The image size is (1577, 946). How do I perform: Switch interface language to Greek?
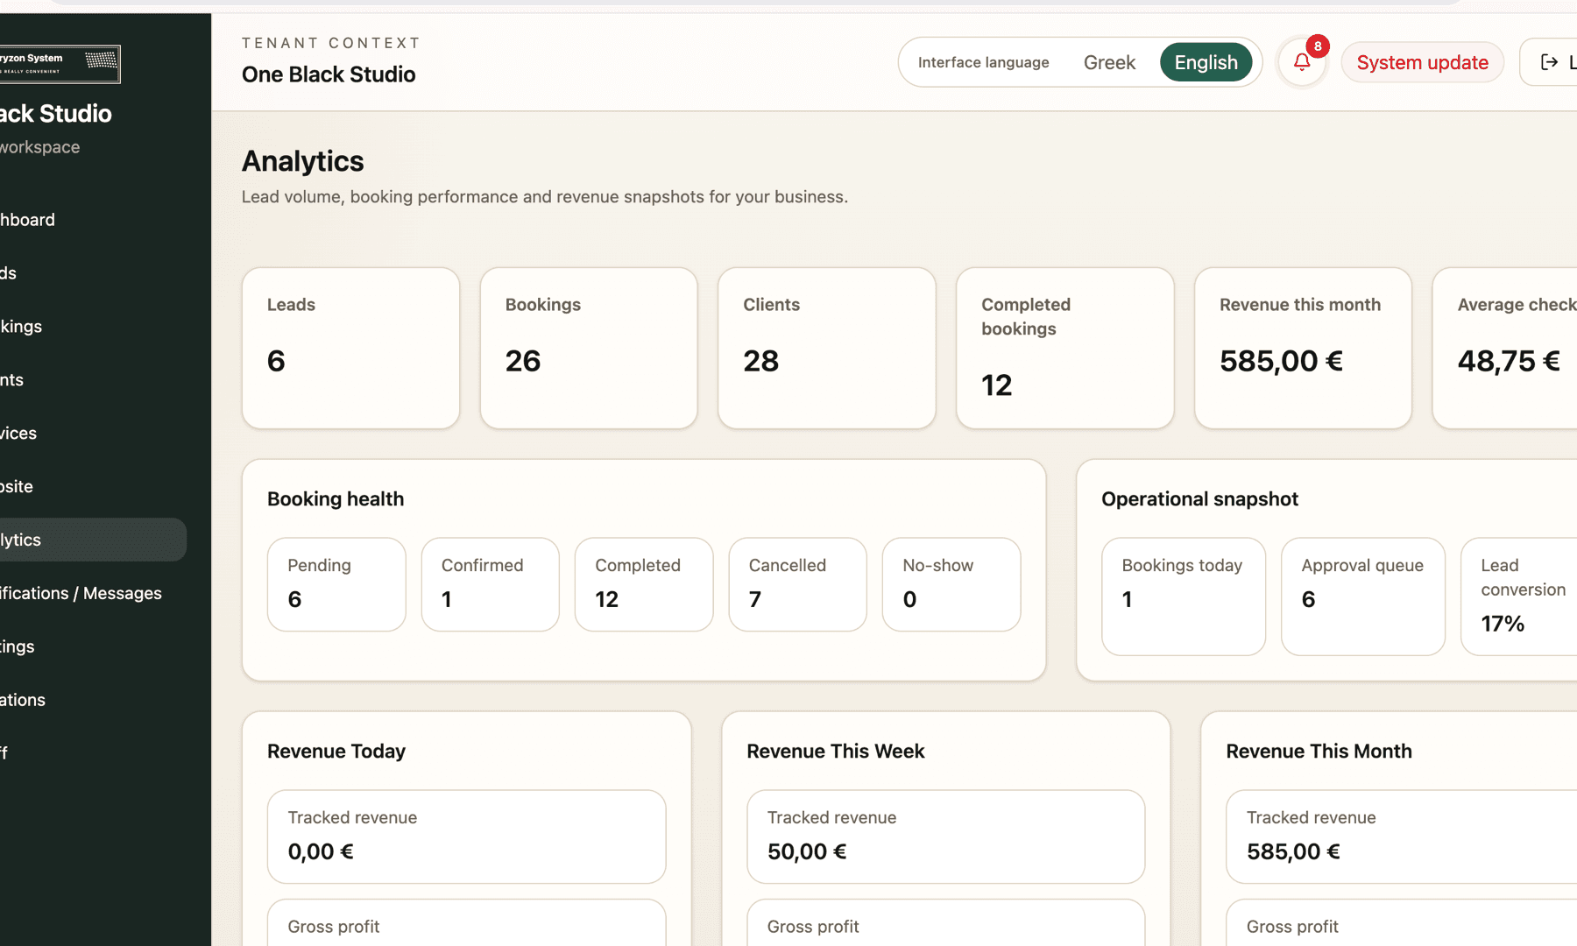pos(1109,62)
